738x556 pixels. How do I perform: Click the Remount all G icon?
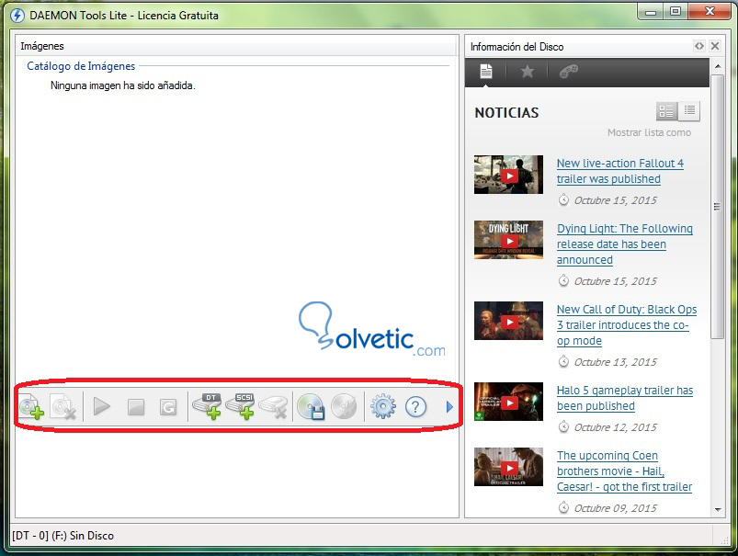(168, 407)
